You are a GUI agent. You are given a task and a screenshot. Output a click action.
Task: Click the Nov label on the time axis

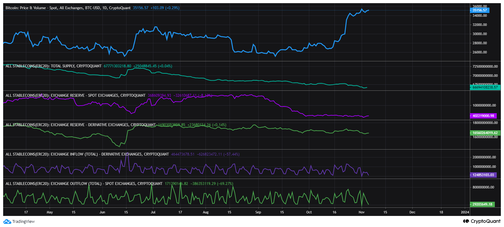[x=361, y=212]
